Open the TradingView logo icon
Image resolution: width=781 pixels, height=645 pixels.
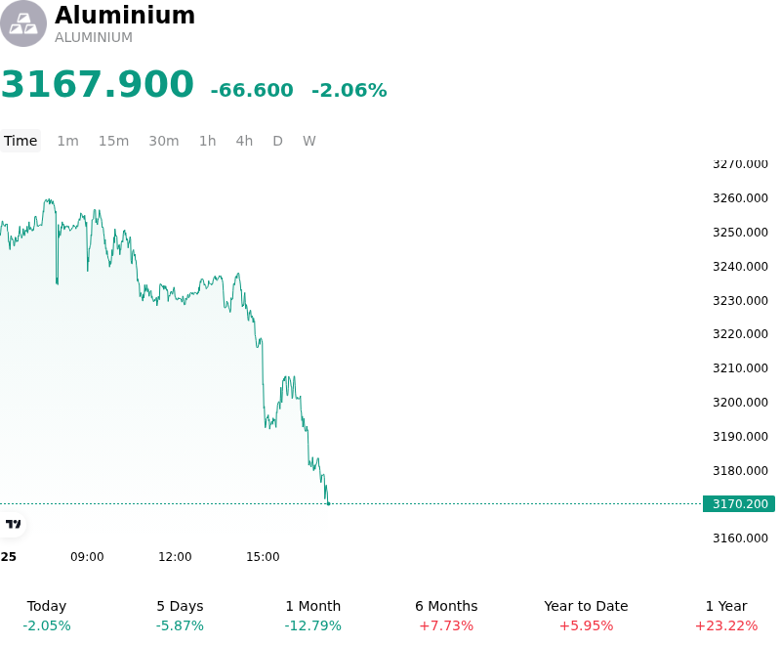(x=13, y=524)
